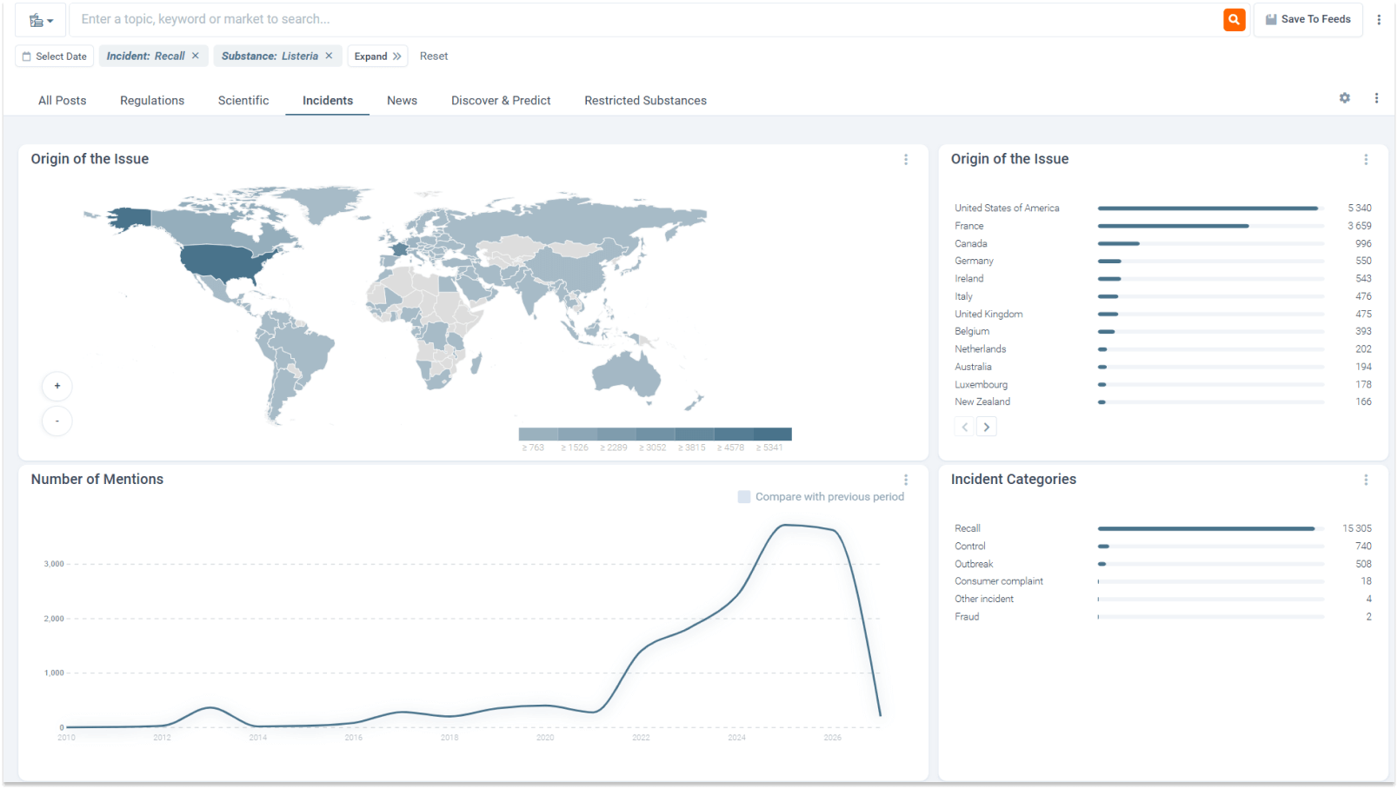Image resolution: width=1398 pixels, height=789 pixels.
Task: Click Save To Feeds button
Action: pos(1308,19)
